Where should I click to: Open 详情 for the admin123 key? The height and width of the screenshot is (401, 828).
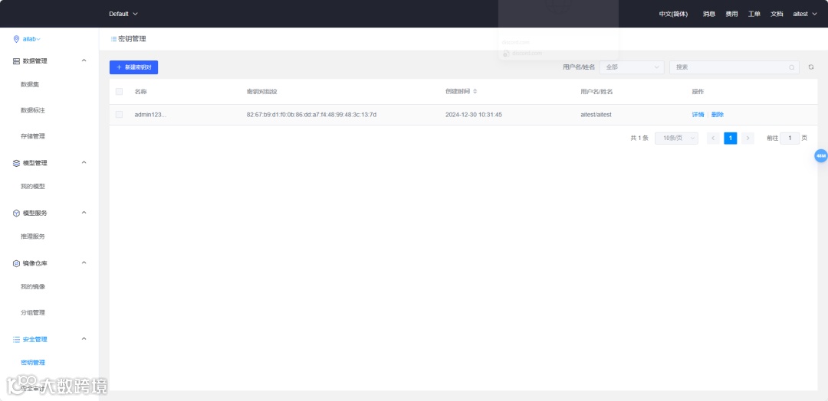pyautogui.click(x=698, y=115)
